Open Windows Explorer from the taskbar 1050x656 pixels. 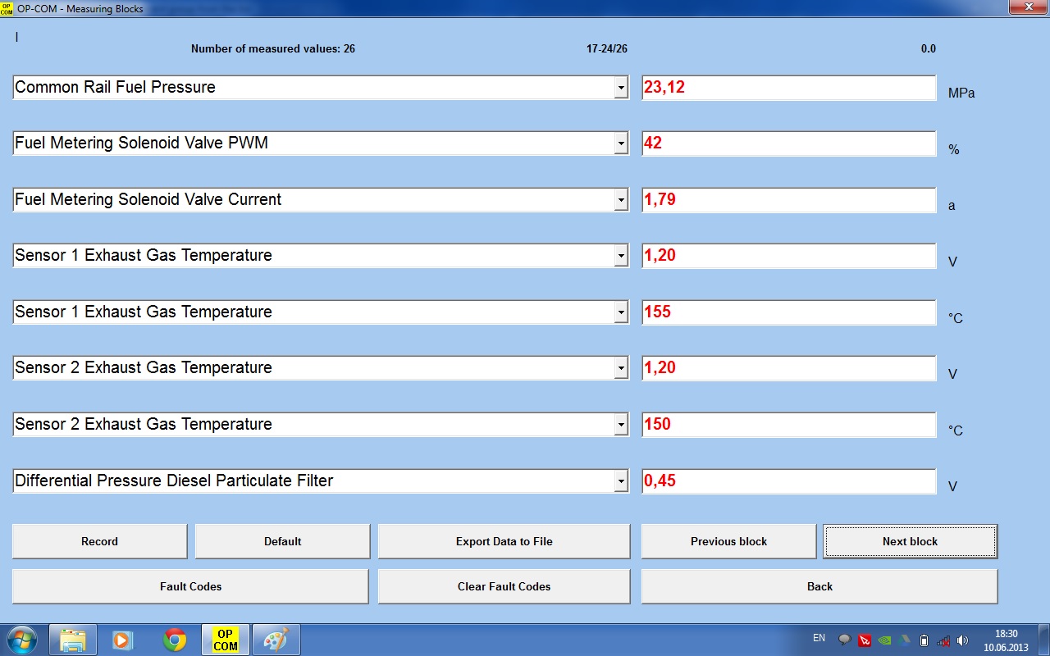pos(73,640)
